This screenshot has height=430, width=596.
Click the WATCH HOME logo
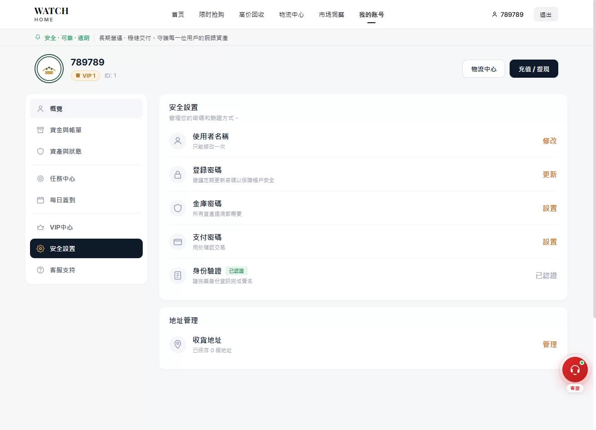[51, 14]
